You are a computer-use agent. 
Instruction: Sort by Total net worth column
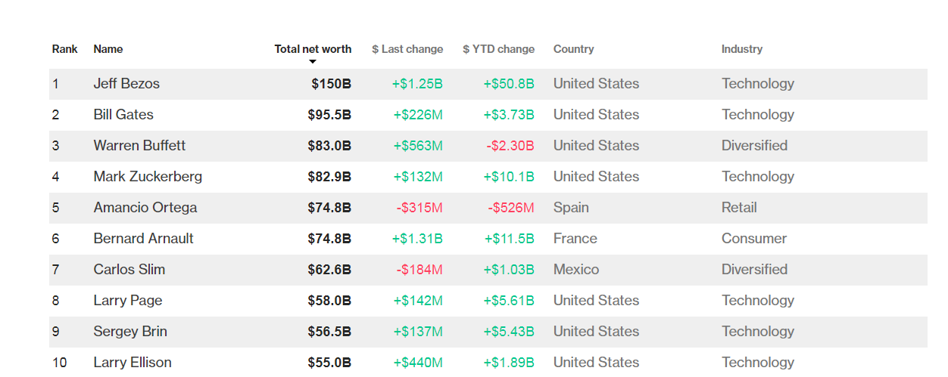(x=313, y=49)
